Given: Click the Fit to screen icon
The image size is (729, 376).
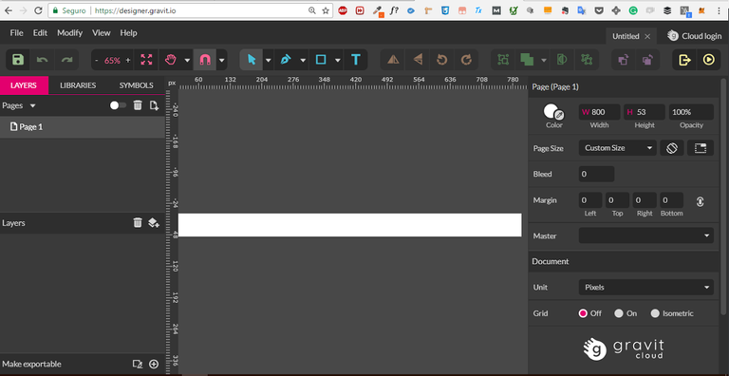Looking at the screenshot, I should pyautogui.click(x=146, y=60).
